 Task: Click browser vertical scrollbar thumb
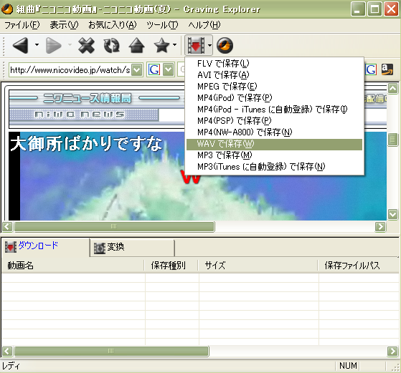click(392, 140)
